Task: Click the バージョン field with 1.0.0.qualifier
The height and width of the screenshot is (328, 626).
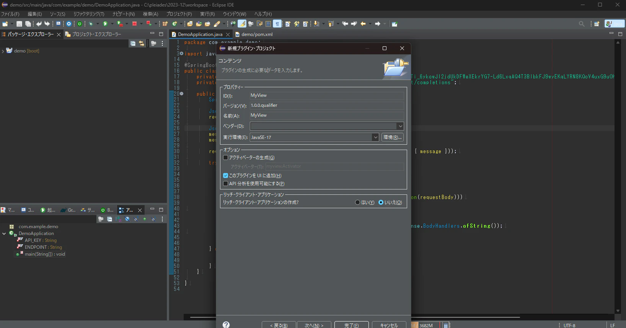Action: click(x=327, y=106)
